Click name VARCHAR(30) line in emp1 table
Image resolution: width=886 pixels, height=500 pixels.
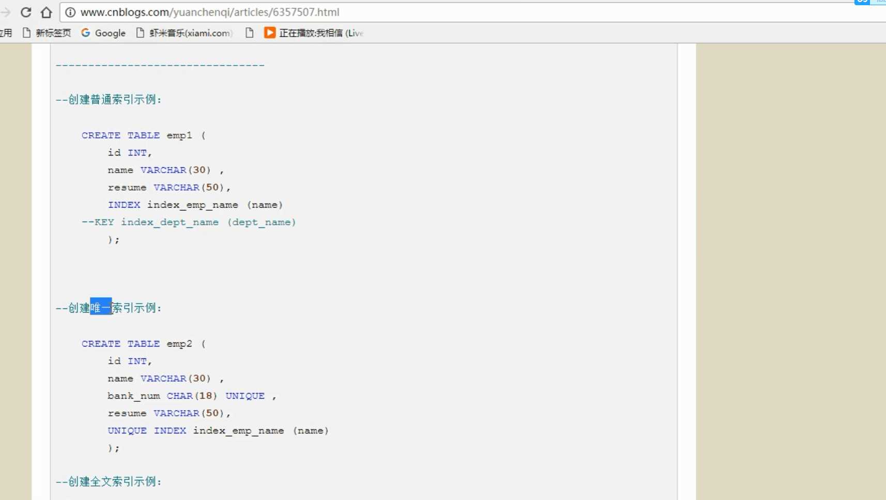click(x=166, y=170)
